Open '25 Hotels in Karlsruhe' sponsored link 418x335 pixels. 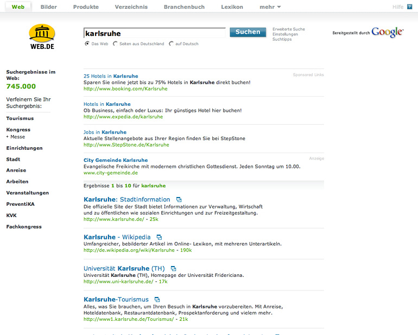pos(111,76)
